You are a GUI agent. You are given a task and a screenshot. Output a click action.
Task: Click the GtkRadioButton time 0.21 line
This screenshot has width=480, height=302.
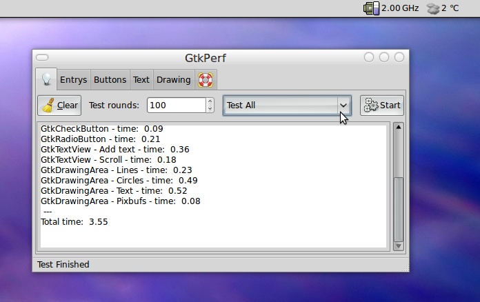point(101,139)
